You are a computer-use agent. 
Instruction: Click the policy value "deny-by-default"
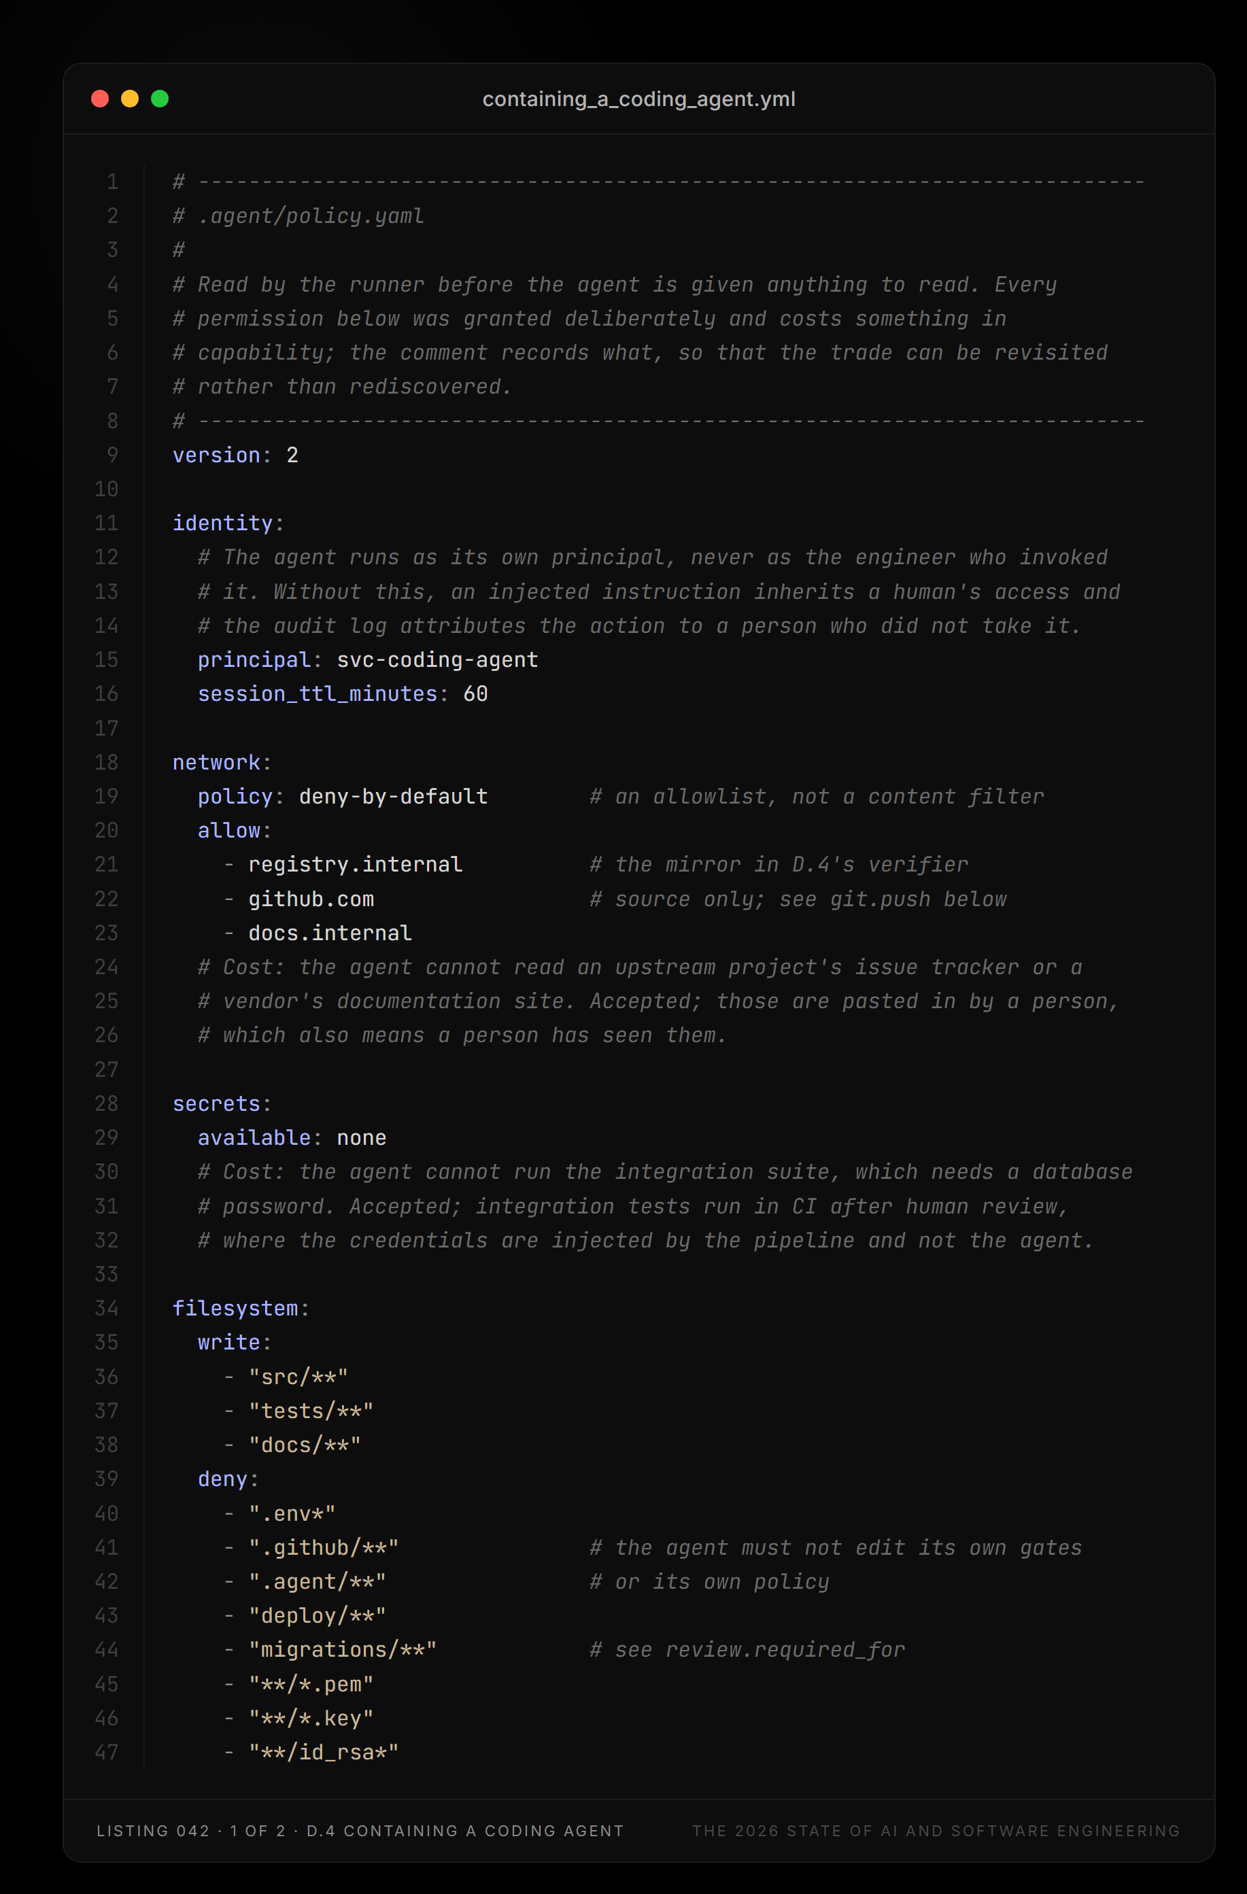pos(394,797)
